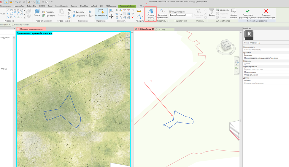289x167 pixels.
Task: Toggle Просмотр work plane viewer
Action: (48, 16)
